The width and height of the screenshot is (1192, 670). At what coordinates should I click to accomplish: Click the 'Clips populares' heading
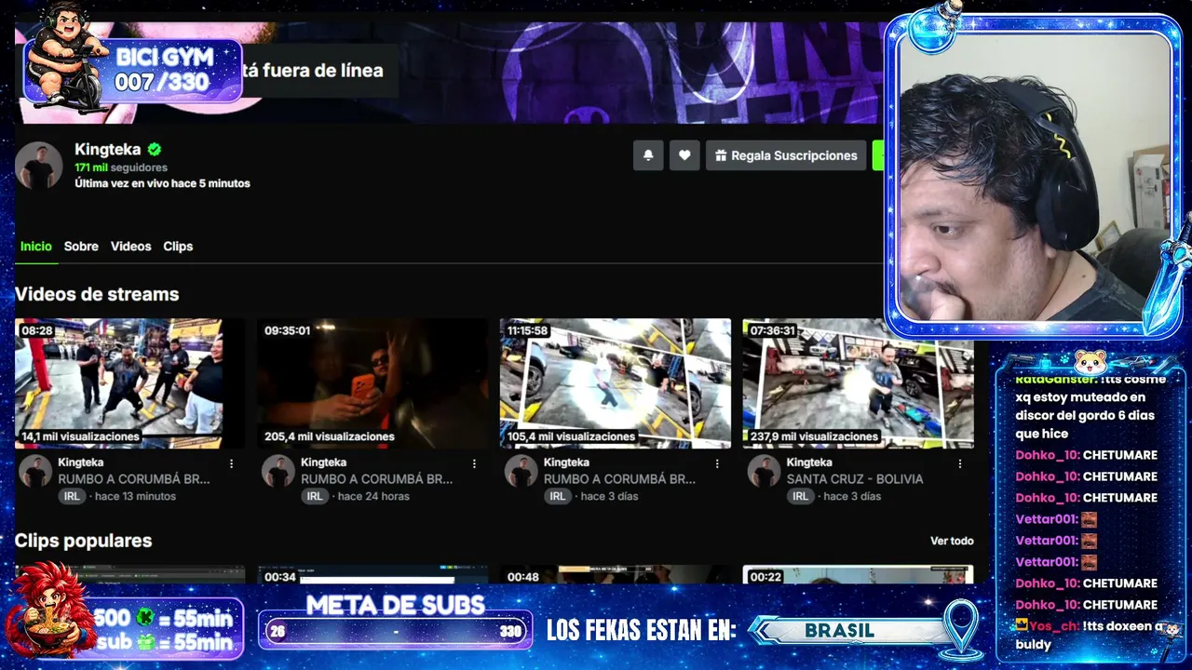pyautogui.click(x=83, y=541)
